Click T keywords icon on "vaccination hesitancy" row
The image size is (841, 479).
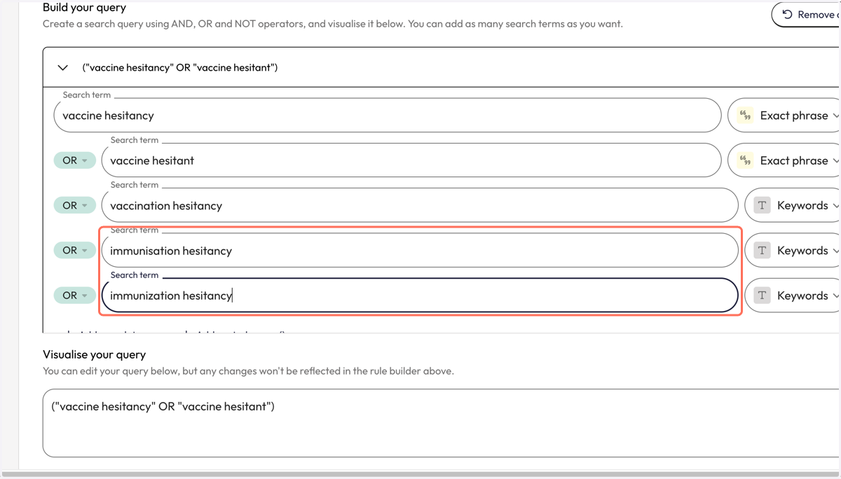763,206
